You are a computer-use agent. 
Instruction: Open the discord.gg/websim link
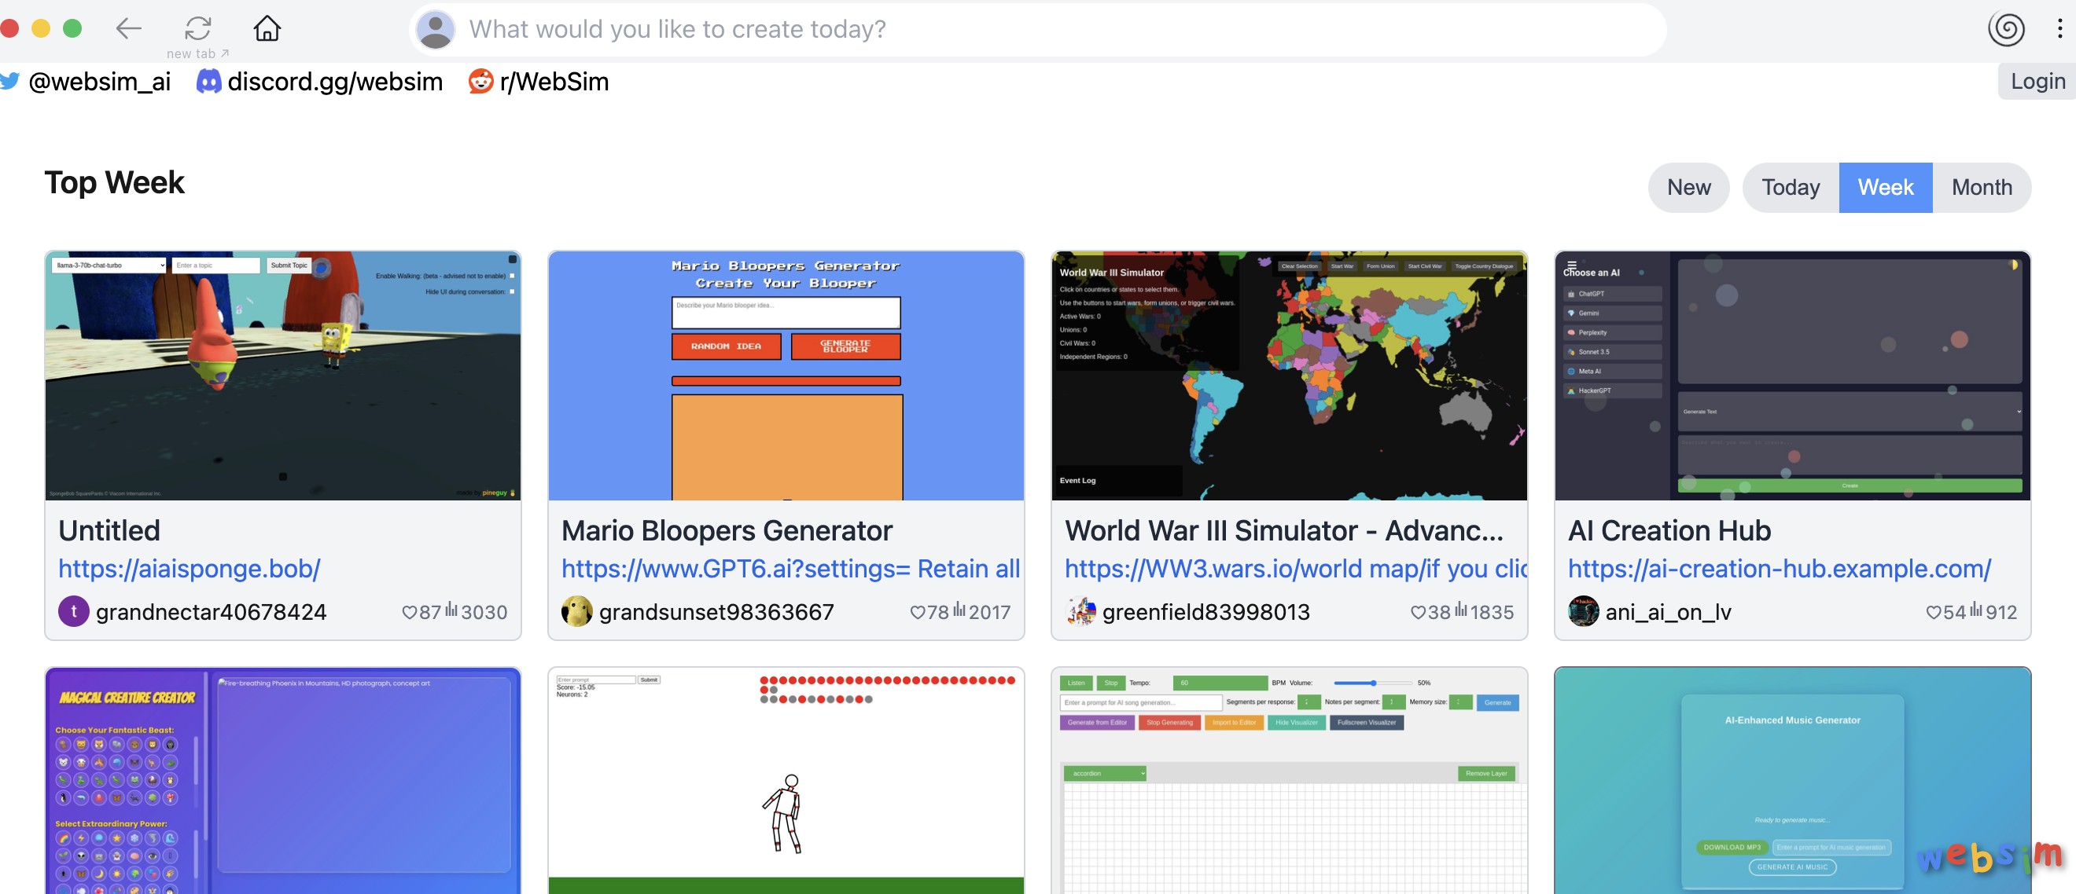tap(334, 82)
